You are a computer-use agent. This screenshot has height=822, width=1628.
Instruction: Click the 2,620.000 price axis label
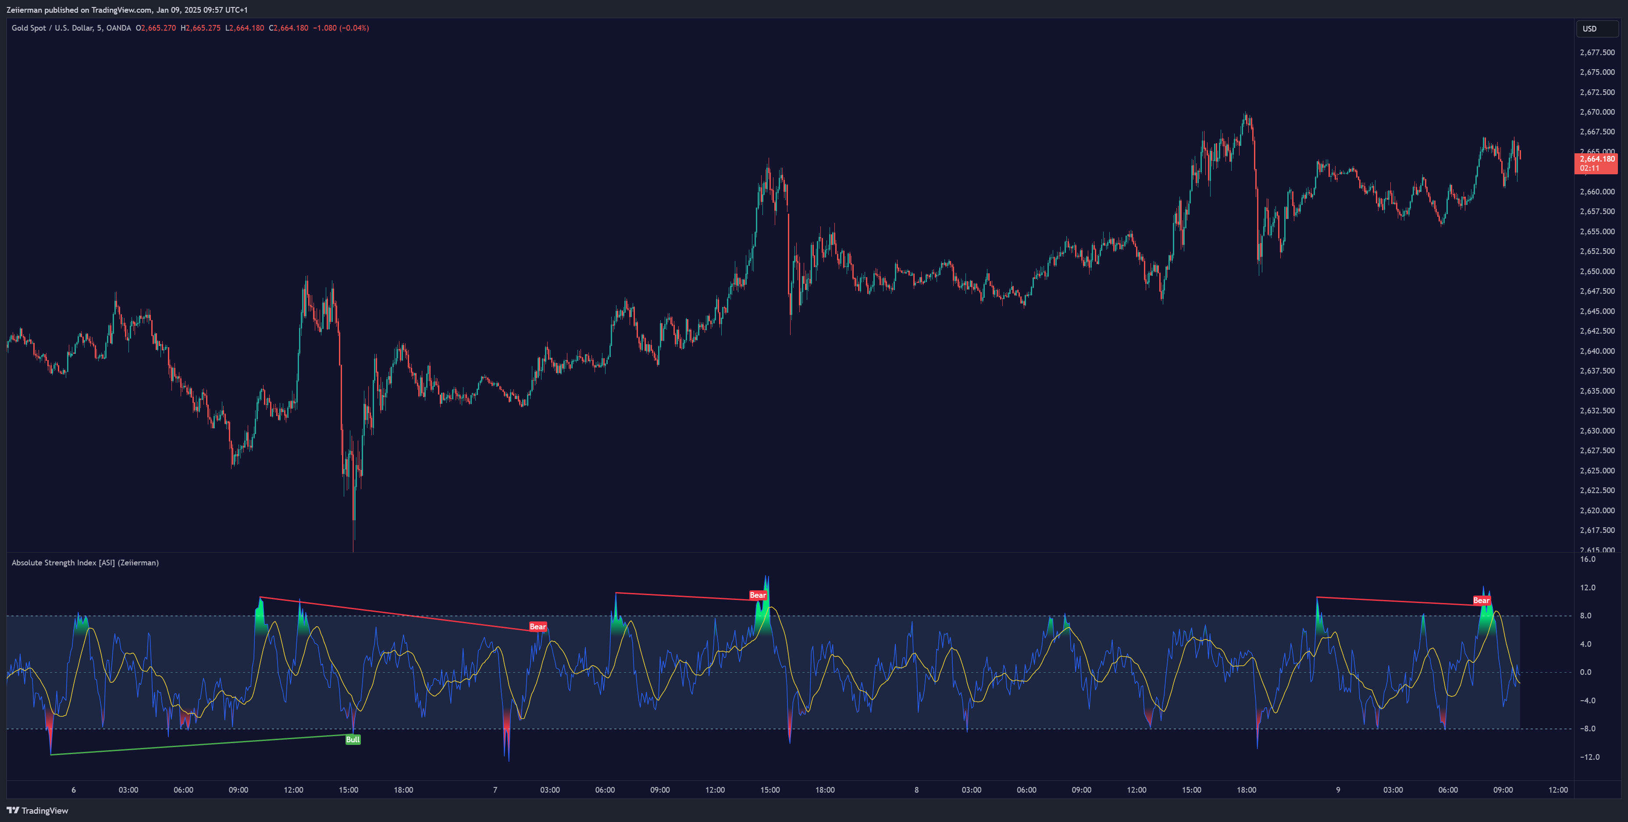click(1597, 510)
